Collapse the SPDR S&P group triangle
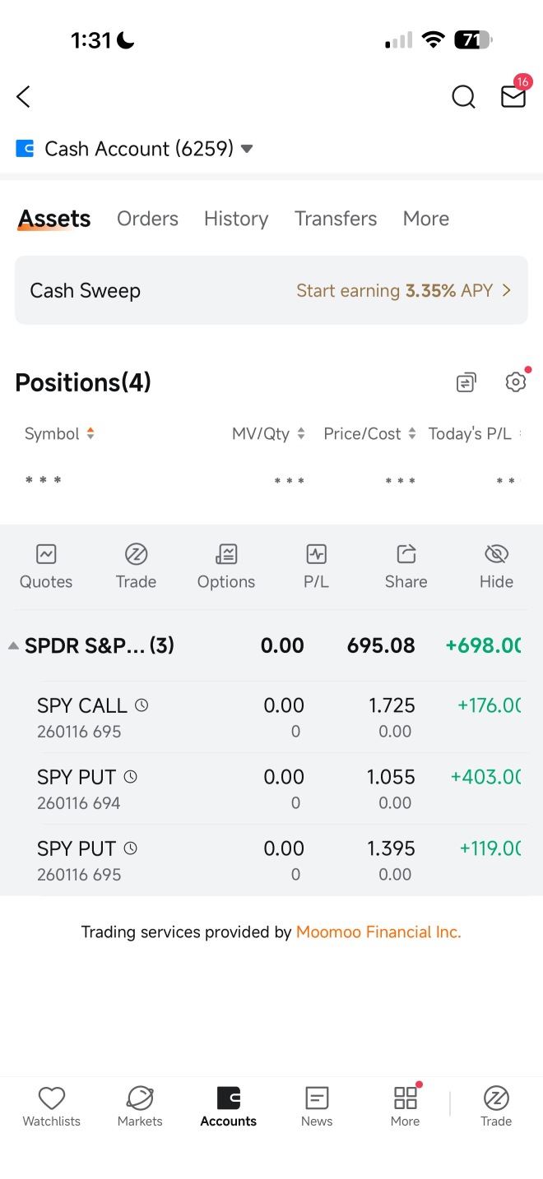 pos(13,646)
